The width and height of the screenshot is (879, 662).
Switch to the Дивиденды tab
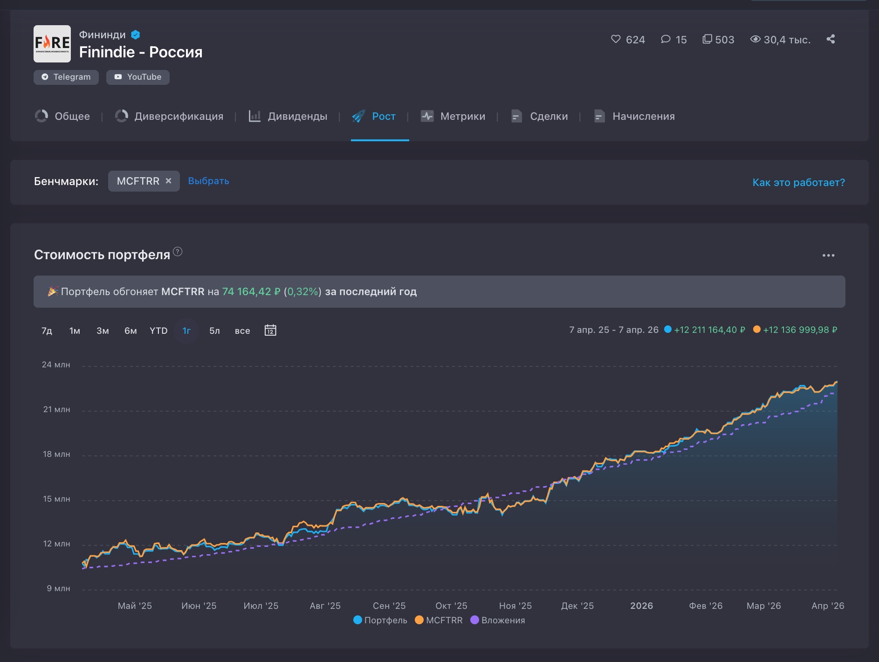click(288, 116)
